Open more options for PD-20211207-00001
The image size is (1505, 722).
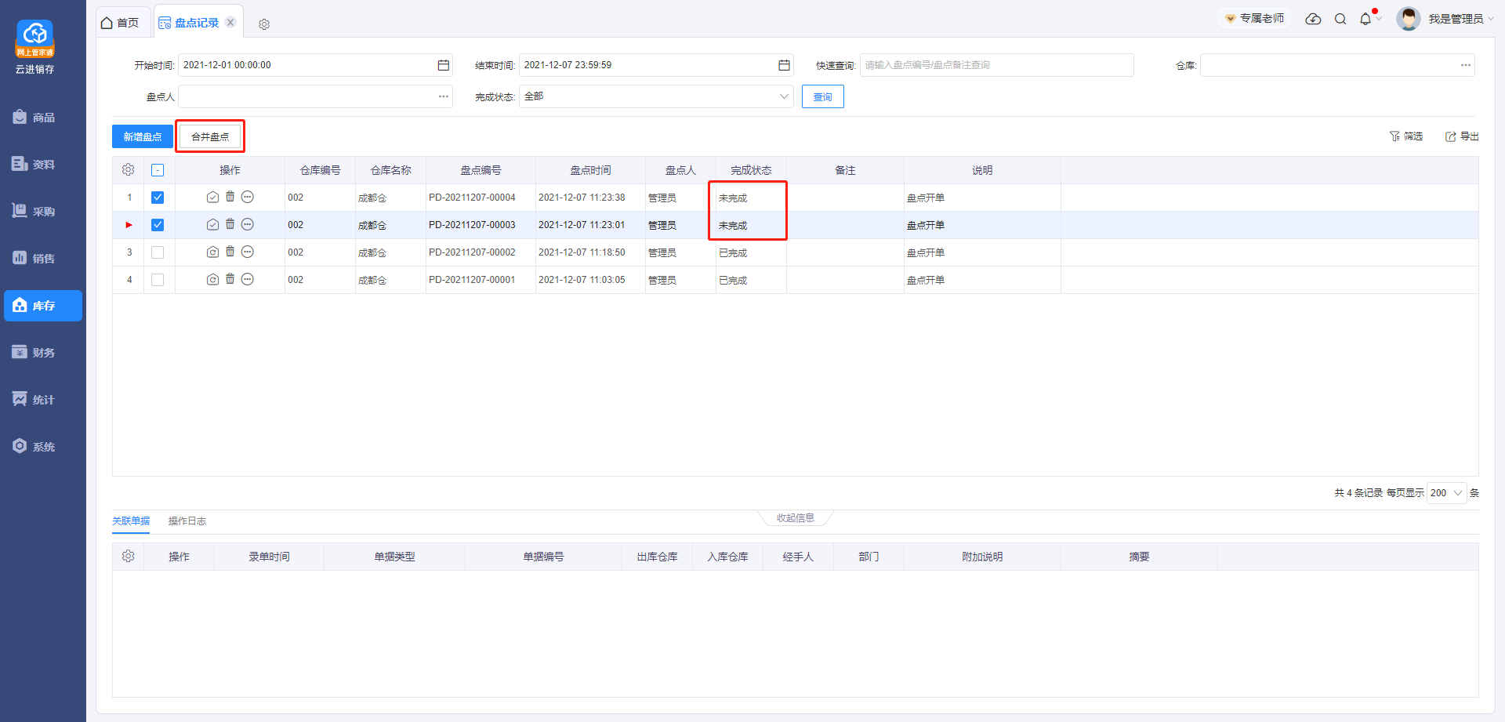click(248, 279)
